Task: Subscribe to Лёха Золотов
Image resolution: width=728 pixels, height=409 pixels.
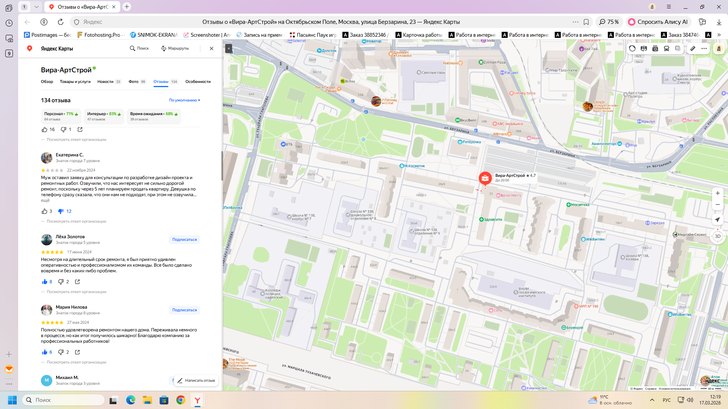Action: click(x=184, y=240)
